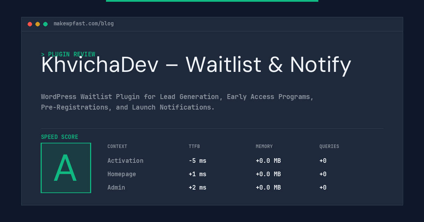The height and width of the screenshot is (222, 424).
Task: Select the 'Admin' row label
Action: (x=116, y=187)
